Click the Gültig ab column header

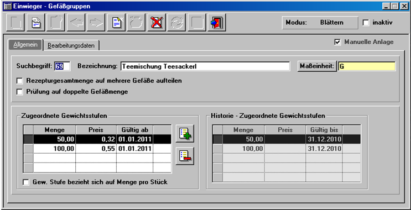click(x=135, y=130)
